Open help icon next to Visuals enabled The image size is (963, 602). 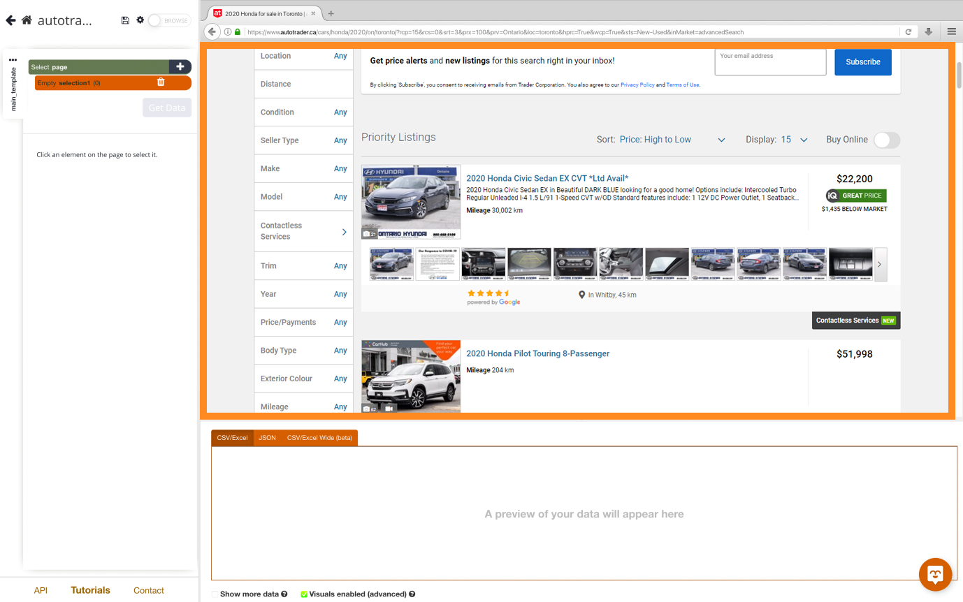point(412,594)
